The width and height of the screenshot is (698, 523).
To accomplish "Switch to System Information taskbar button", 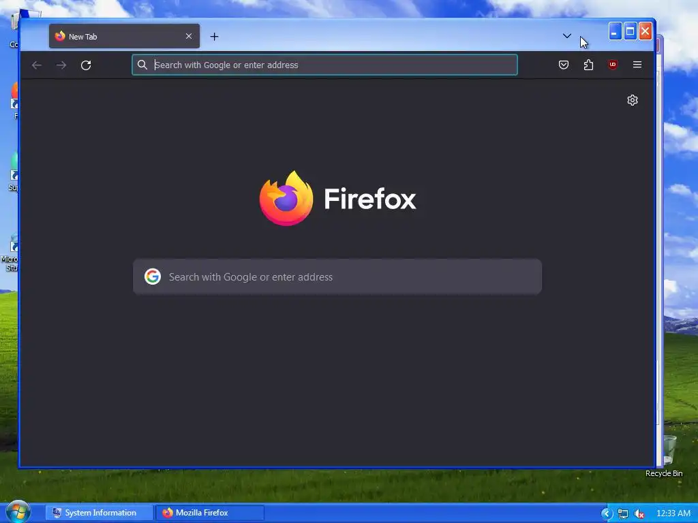I will (100, 513).
